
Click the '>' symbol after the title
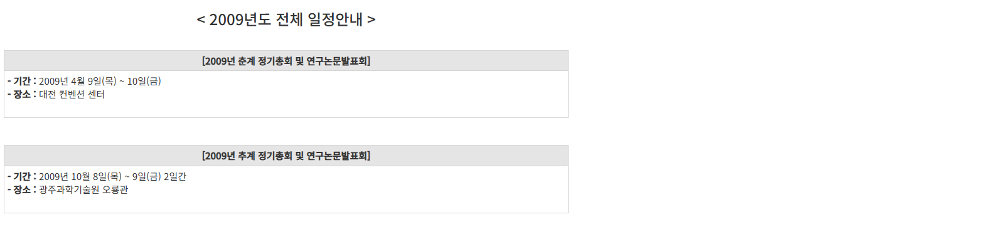pyautogui.click(x=372, y=20)
